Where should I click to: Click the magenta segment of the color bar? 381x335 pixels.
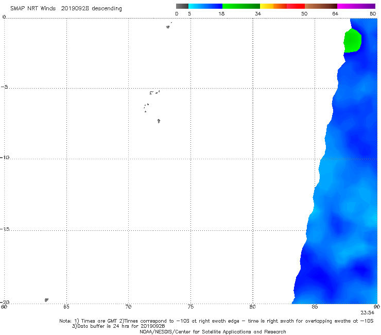click(x=356, y=6)
